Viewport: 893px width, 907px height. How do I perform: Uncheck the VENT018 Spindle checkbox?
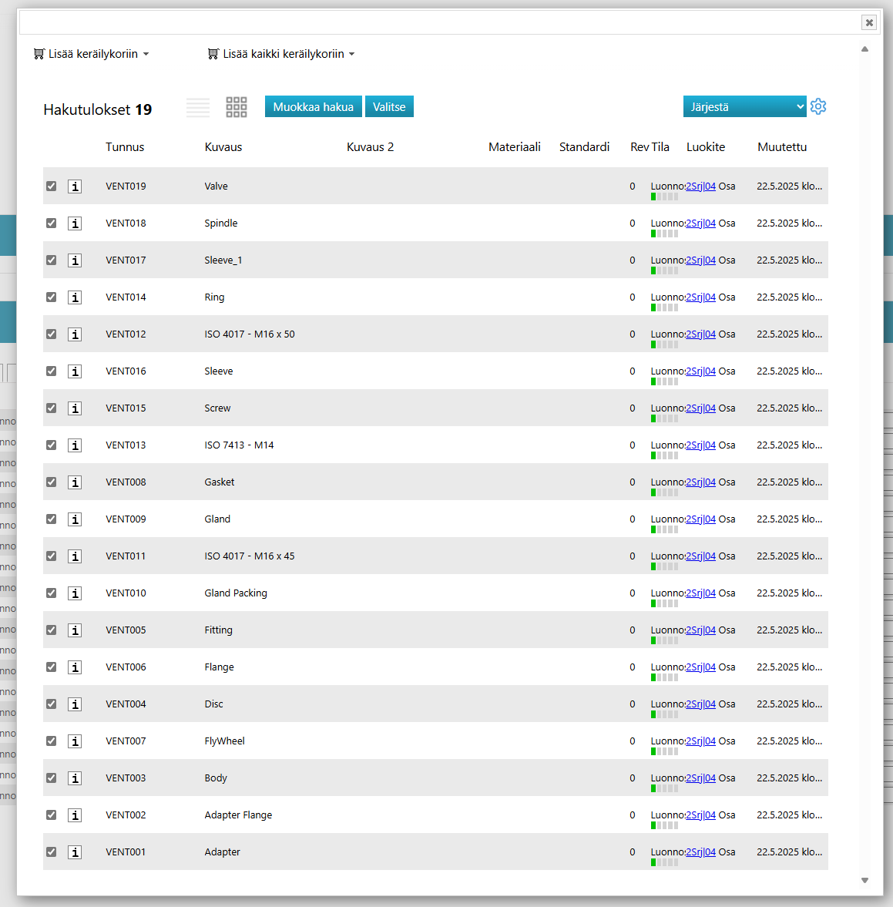[x=52, y=223]
